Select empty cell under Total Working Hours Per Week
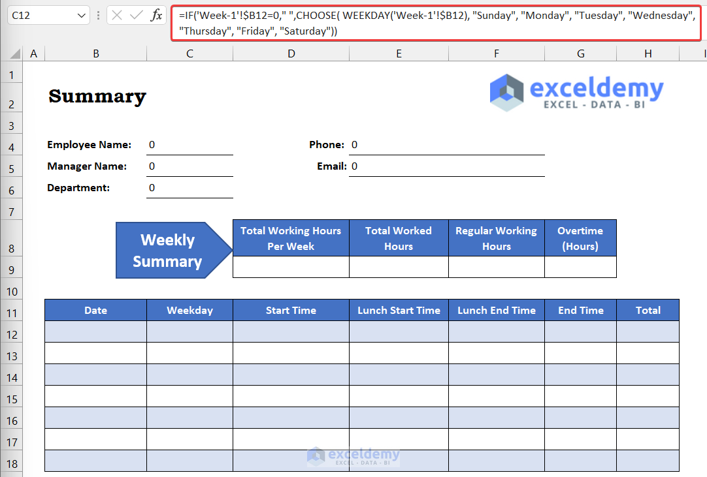 pos(291,267)
